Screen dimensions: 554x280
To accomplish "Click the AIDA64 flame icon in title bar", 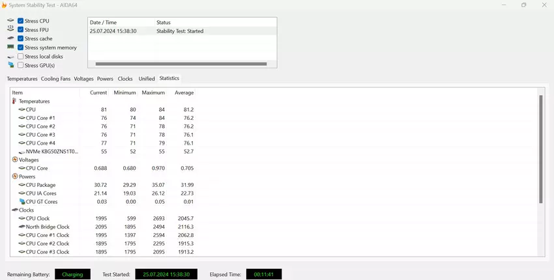I will (x=5, y=5).
